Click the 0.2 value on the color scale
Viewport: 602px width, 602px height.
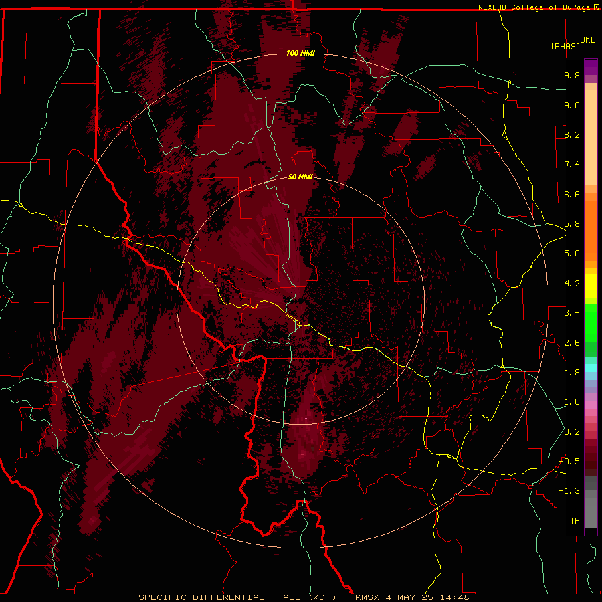click(x=572, y=432)
